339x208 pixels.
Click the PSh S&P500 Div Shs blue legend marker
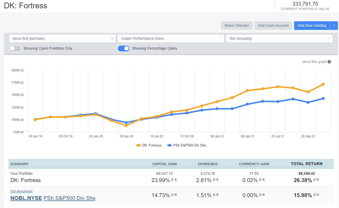(x=170, y=145)
